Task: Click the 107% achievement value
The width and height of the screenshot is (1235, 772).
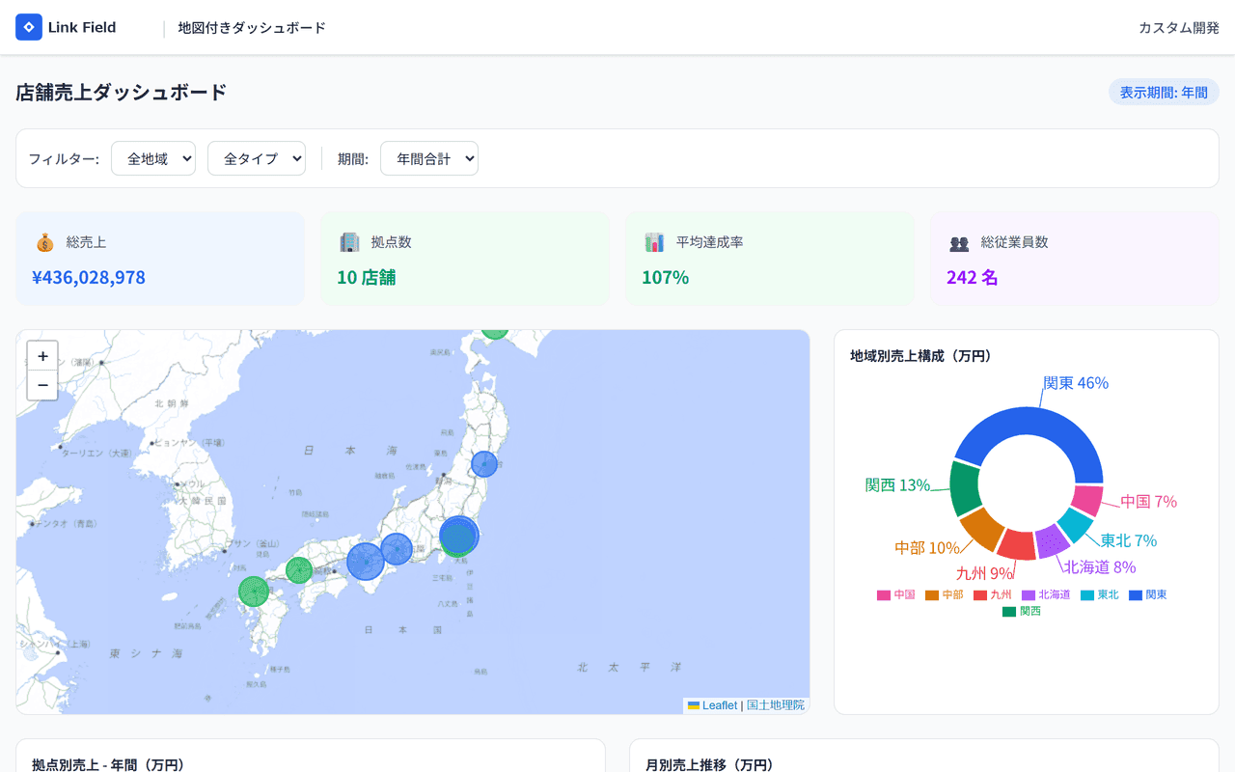Action: [666, 278]
